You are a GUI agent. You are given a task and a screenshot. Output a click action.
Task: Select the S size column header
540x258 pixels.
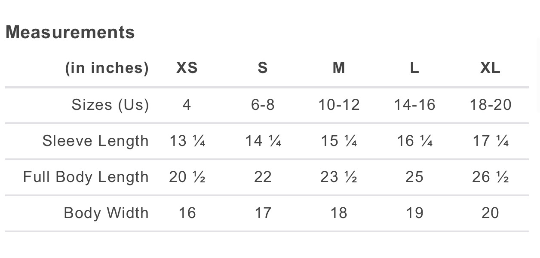[x=263, y=68]
